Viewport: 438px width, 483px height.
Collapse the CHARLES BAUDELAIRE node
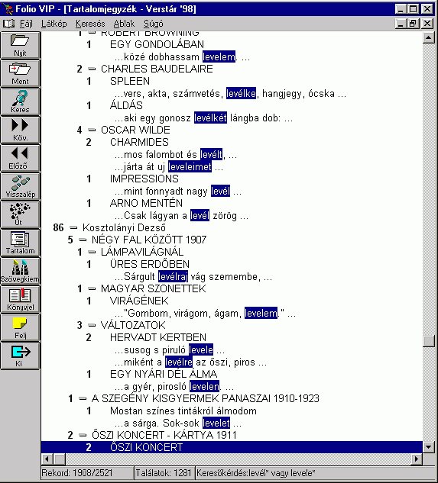pos(92,69)
